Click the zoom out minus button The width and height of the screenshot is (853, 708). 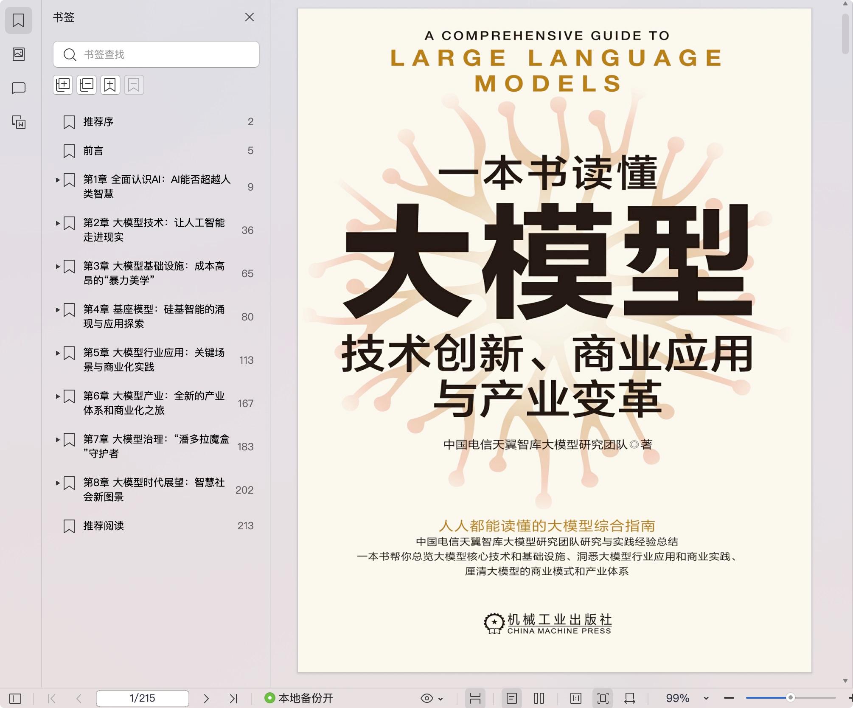point(729,698)
